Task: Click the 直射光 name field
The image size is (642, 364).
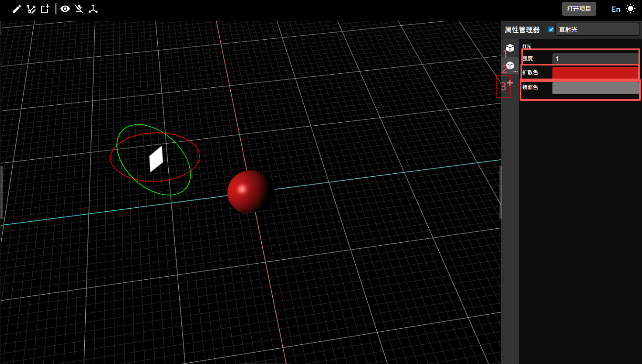Action: click(x=597, y=30)
